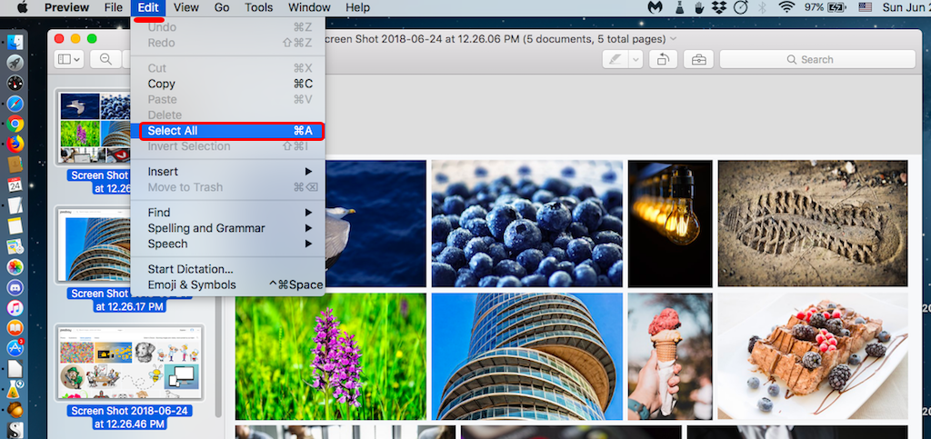Open App Store with badge
Screen dimensions: 931x439
15,348
